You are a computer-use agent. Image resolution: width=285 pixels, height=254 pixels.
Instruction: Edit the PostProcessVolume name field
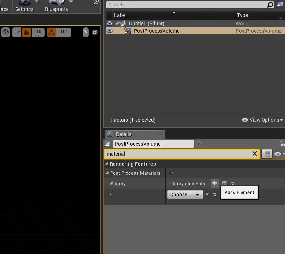[153, 144]
